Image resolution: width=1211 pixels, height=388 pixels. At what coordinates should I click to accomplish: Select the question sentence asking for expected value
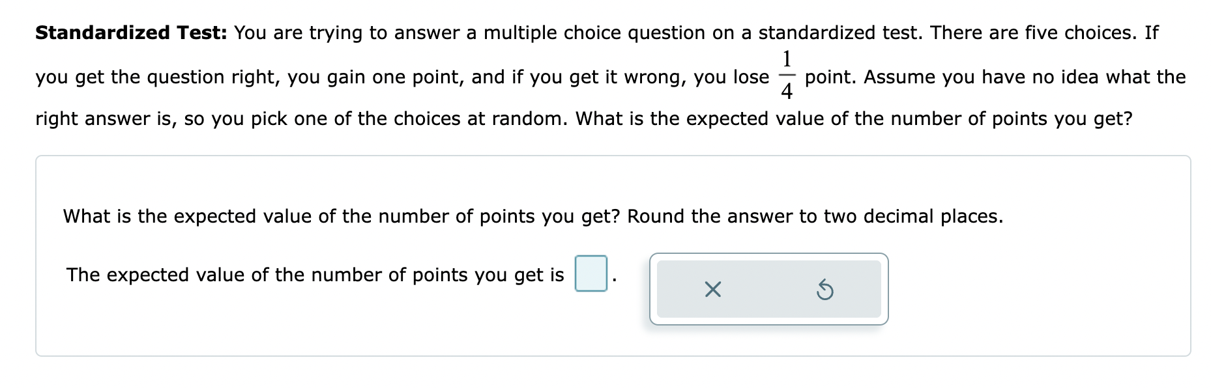click(x=339, y=215)
